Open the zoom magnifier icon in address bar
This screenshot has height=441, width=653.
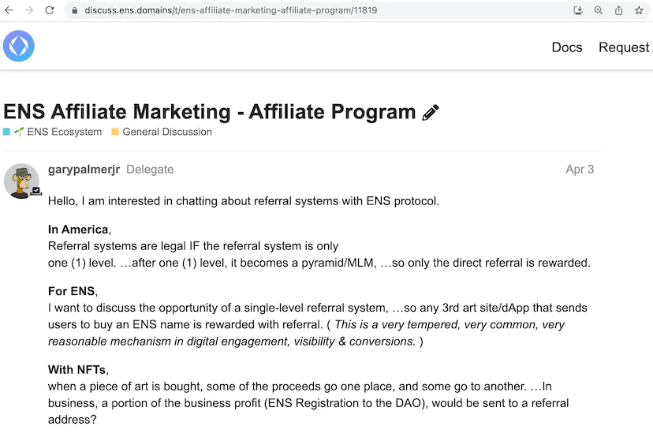(x=599, y=10)
